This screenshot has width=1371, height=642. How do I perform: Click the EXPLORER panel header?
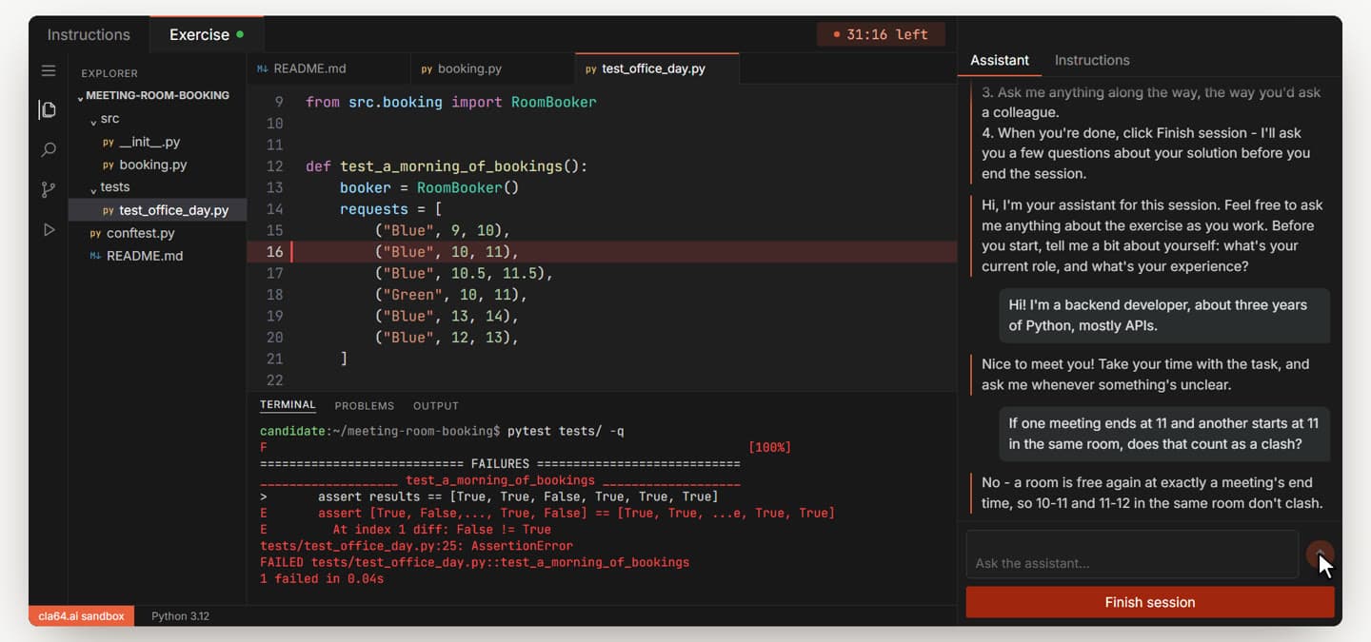point(109,73)
